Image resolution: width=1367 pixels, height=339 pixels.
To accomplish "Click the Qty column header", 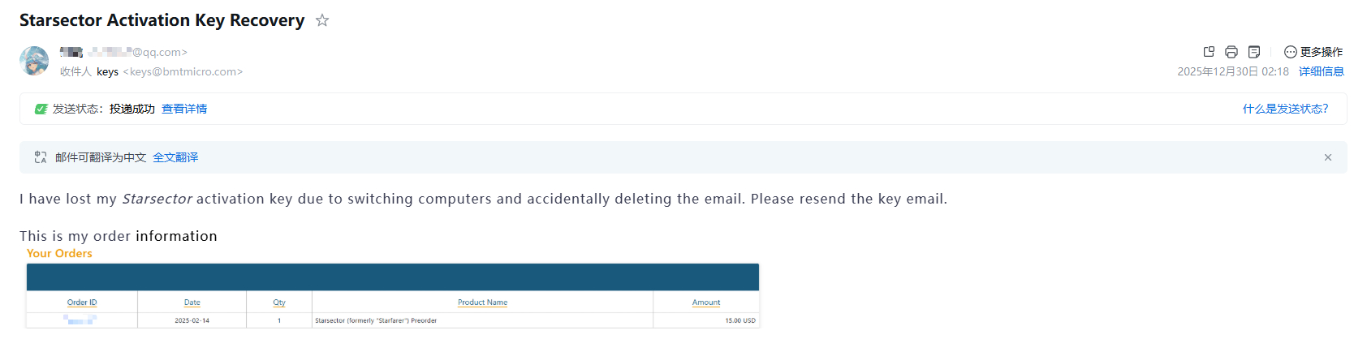I will point(279,303).
